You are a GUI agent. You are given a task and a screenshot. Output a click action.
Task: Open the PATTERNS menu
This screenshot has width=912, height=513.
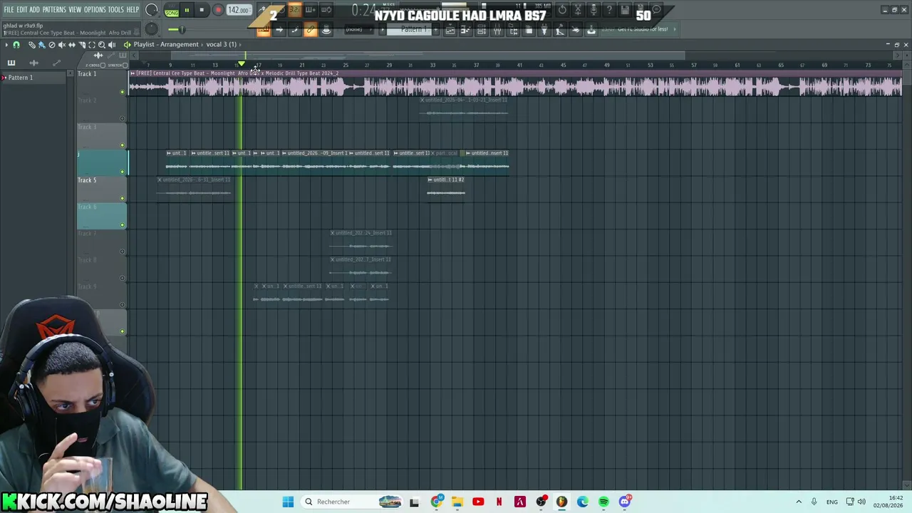54,10
